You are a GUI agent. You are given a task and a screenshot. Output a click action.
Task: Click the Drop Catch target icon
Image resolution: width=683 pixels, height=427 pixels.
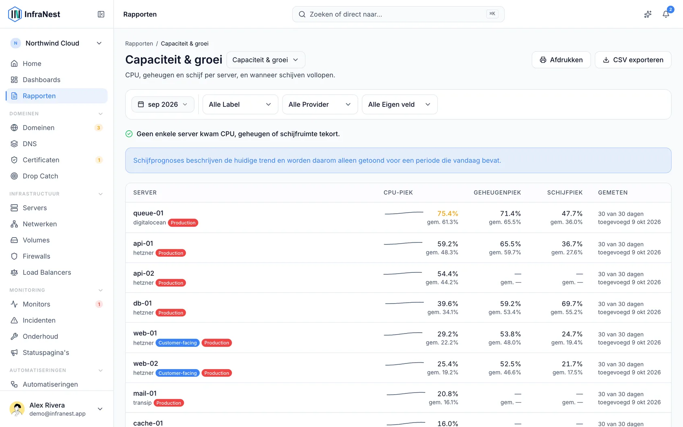click(x=14, y=176)
